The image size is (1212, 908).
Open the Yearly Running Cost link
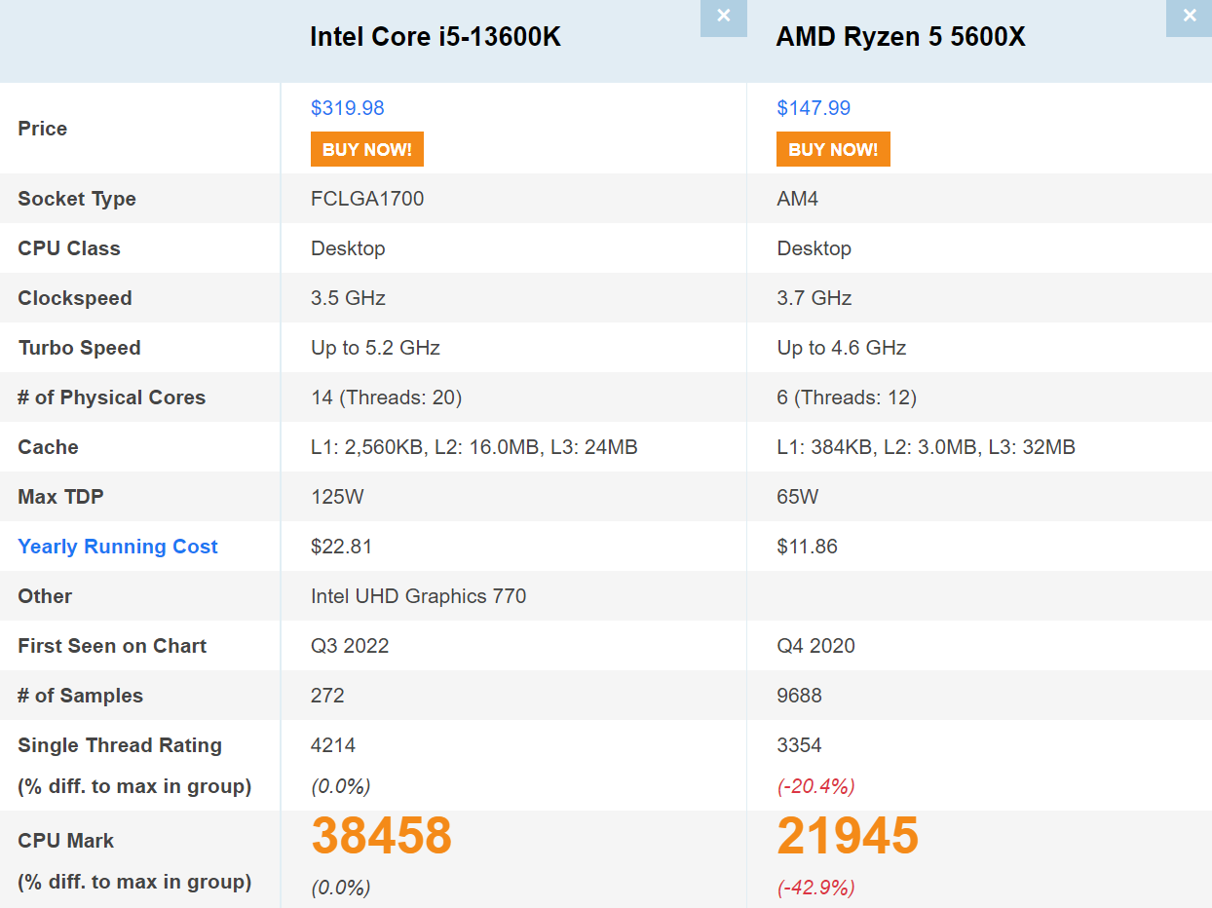click(x=118, y=547)
